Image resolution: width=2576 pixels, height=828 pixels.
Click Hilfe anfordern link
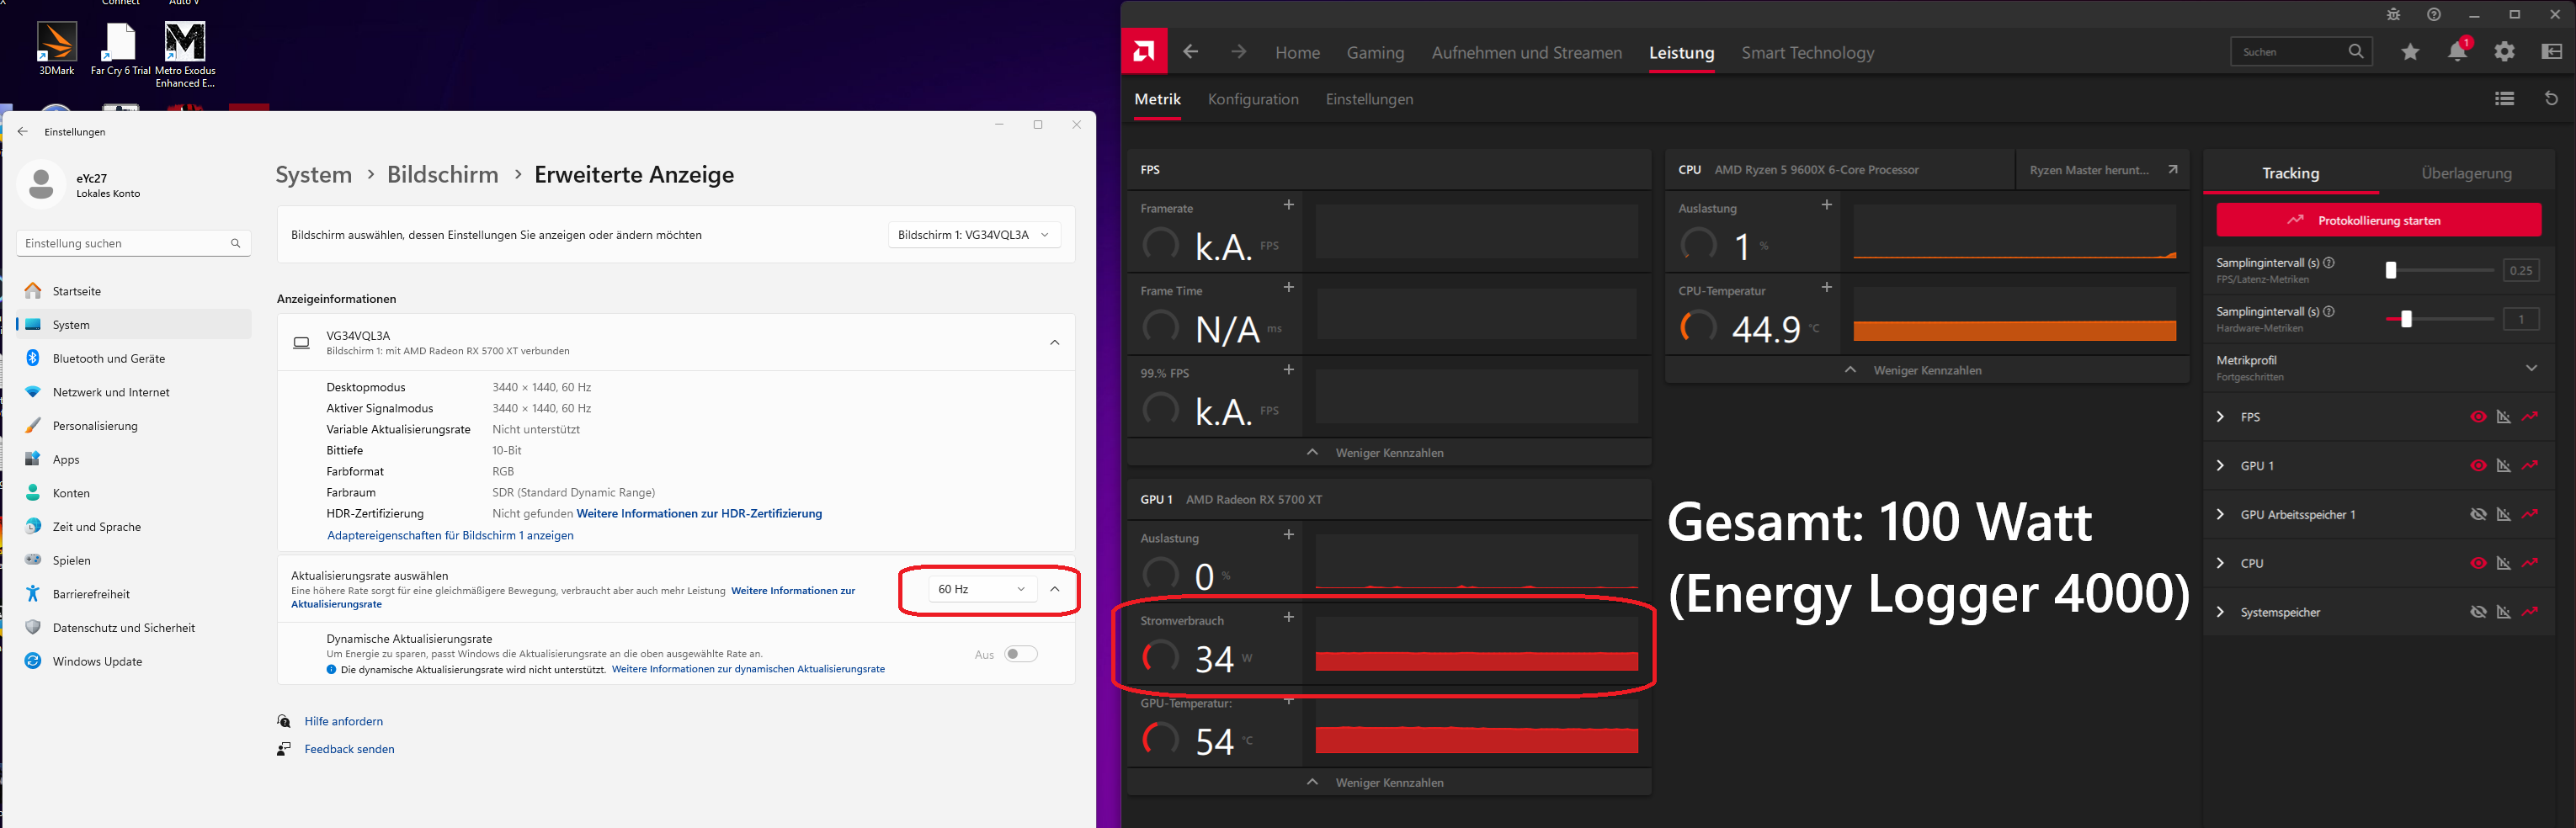tap(343, 721)
